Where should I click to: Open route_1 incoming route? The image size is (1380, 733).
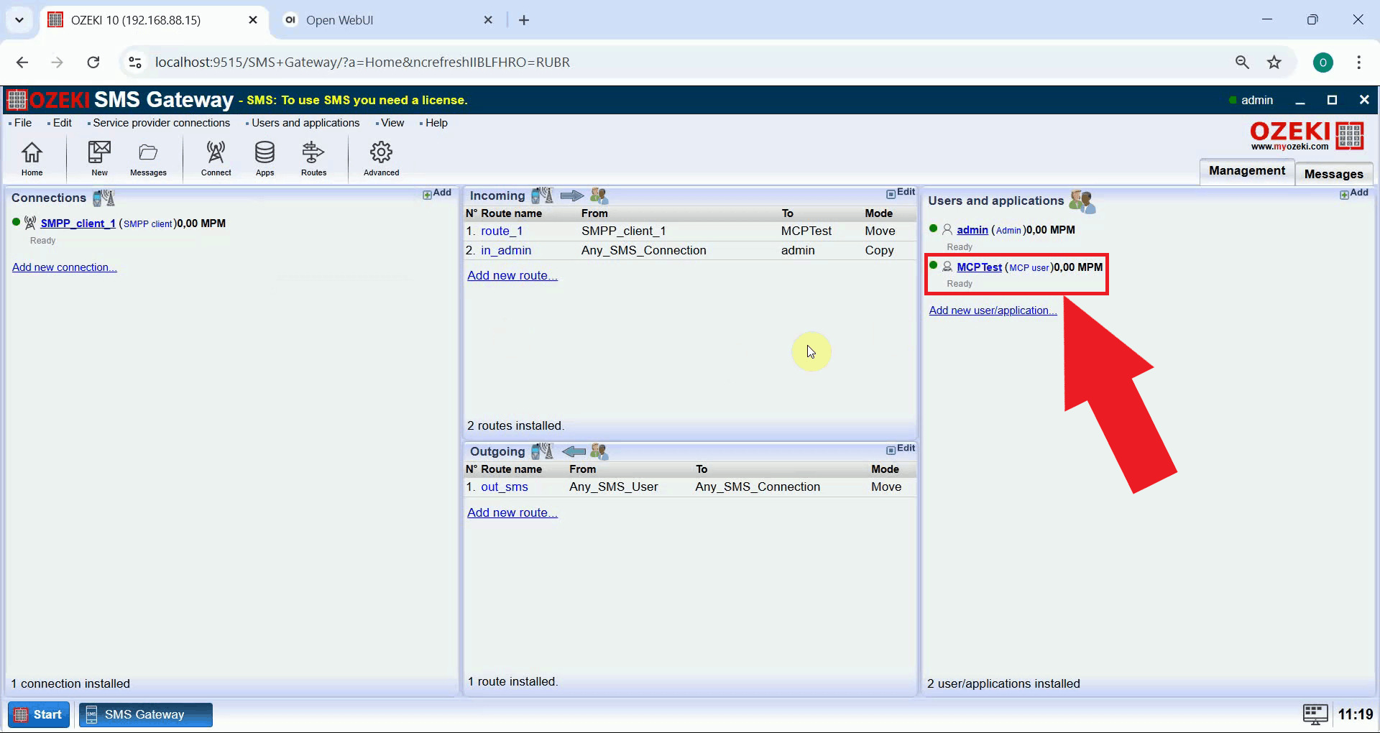(x=501, y=231)
